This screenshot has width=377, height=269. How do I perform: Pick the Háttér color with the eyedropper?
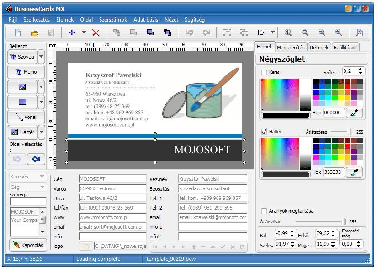(355, 172)
